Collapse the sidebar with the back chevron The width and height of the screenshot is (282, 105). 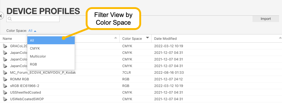(x=1, y=16)
